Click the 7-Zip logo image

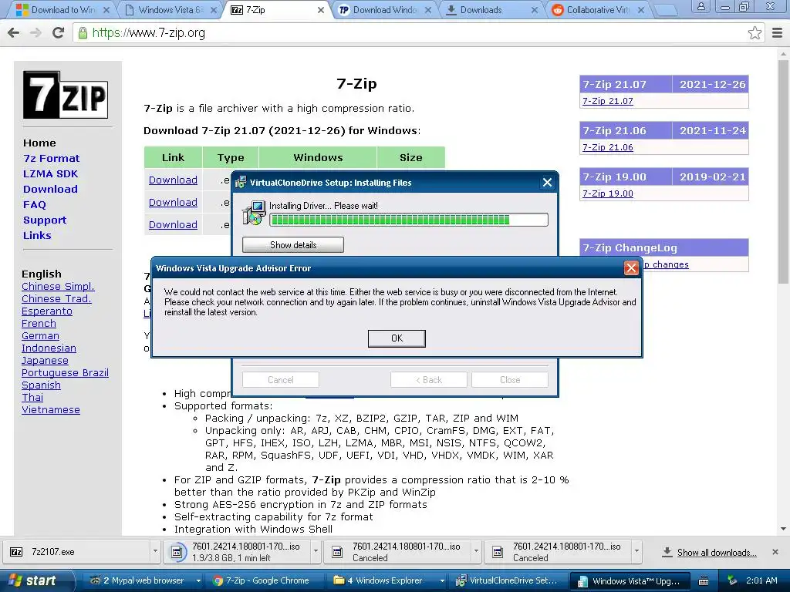[x=66, y=95]
